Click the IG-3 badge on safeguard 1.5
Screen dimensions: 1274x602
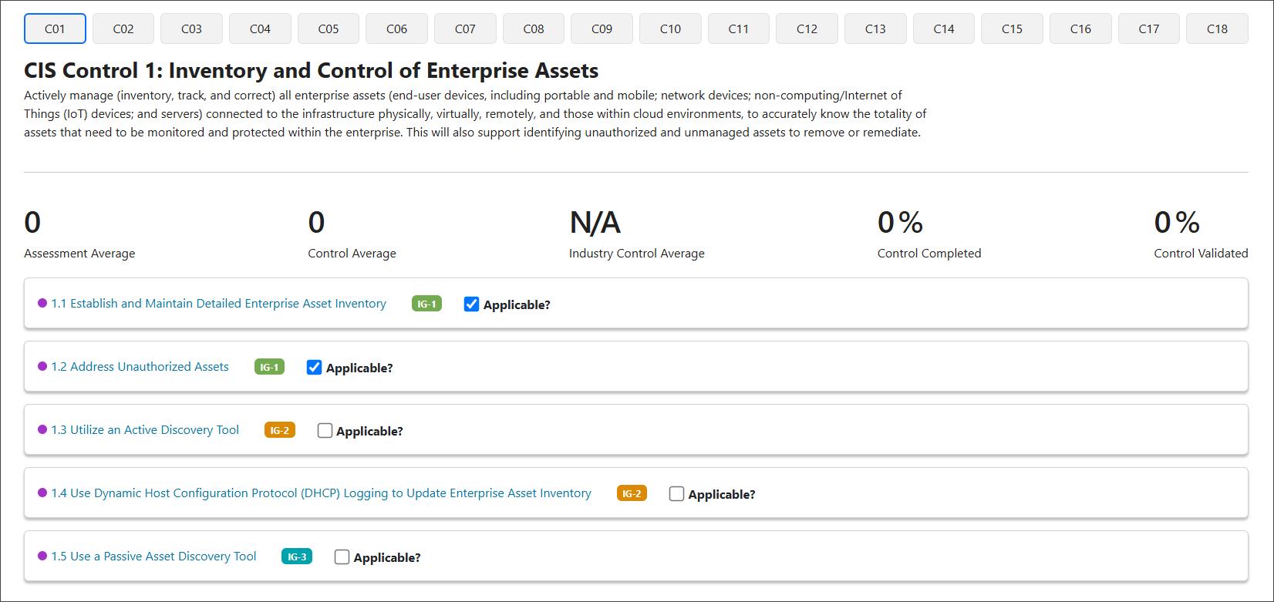pos(297,557)
